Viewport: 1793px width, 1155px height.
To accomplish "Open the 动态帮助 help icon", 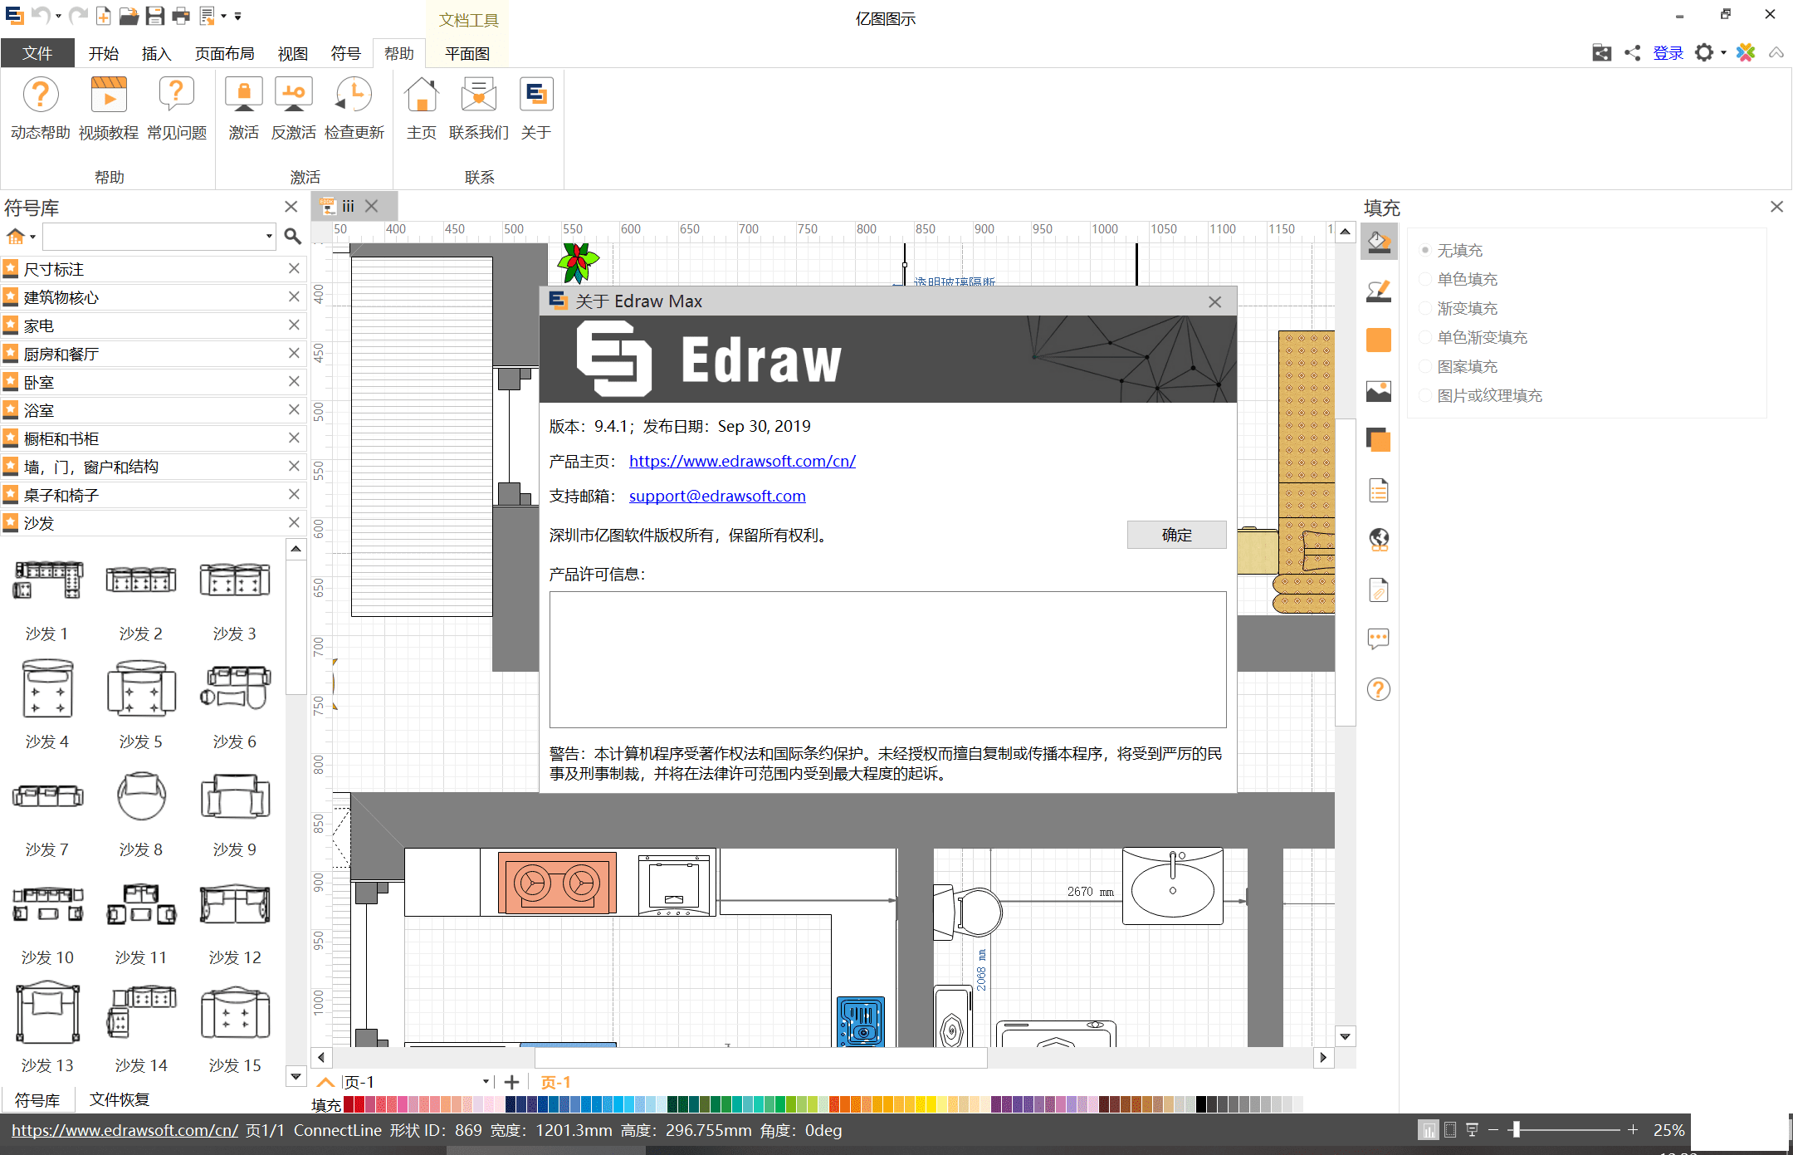I will coord(40,108).
